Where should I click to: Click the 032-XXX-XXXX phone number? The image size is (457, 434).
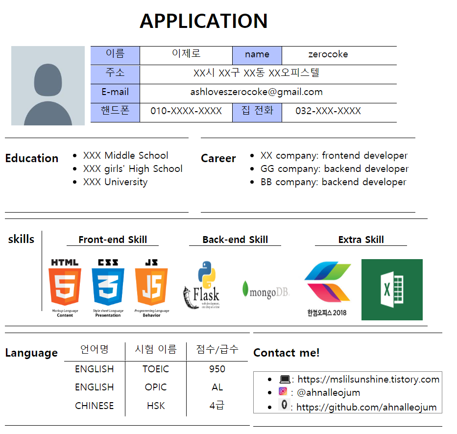coord(328,111)
